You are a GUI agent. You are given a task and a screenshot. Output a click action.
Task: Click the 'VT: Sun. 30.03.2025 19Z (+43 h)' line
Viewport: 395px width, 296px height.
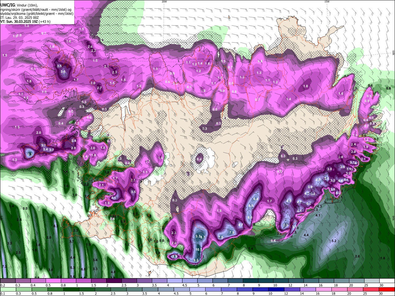[25, 22]
